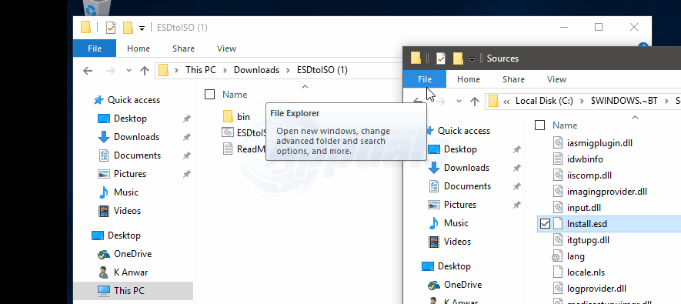Open Music in ESDtoISO sidebar
This screenshot has height=304, width=681.
pos(125,192)
